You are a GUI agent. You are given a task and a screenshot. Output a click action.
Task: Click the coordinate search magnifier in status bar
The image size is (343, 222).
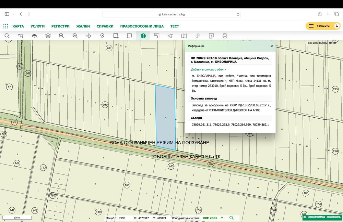pos(232,218)
